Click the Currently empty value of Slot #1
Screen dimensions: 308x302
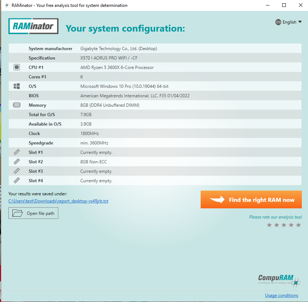click(x=96, y=152)
